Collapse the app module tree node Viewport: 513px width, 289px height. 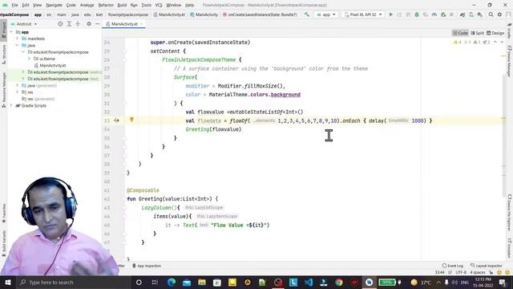coord(11,32)
